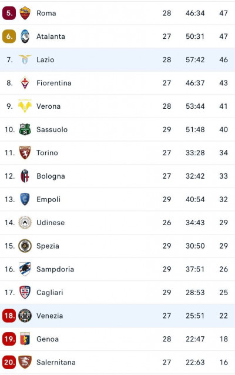Select the Cagliari table row name

coord(50,292)
